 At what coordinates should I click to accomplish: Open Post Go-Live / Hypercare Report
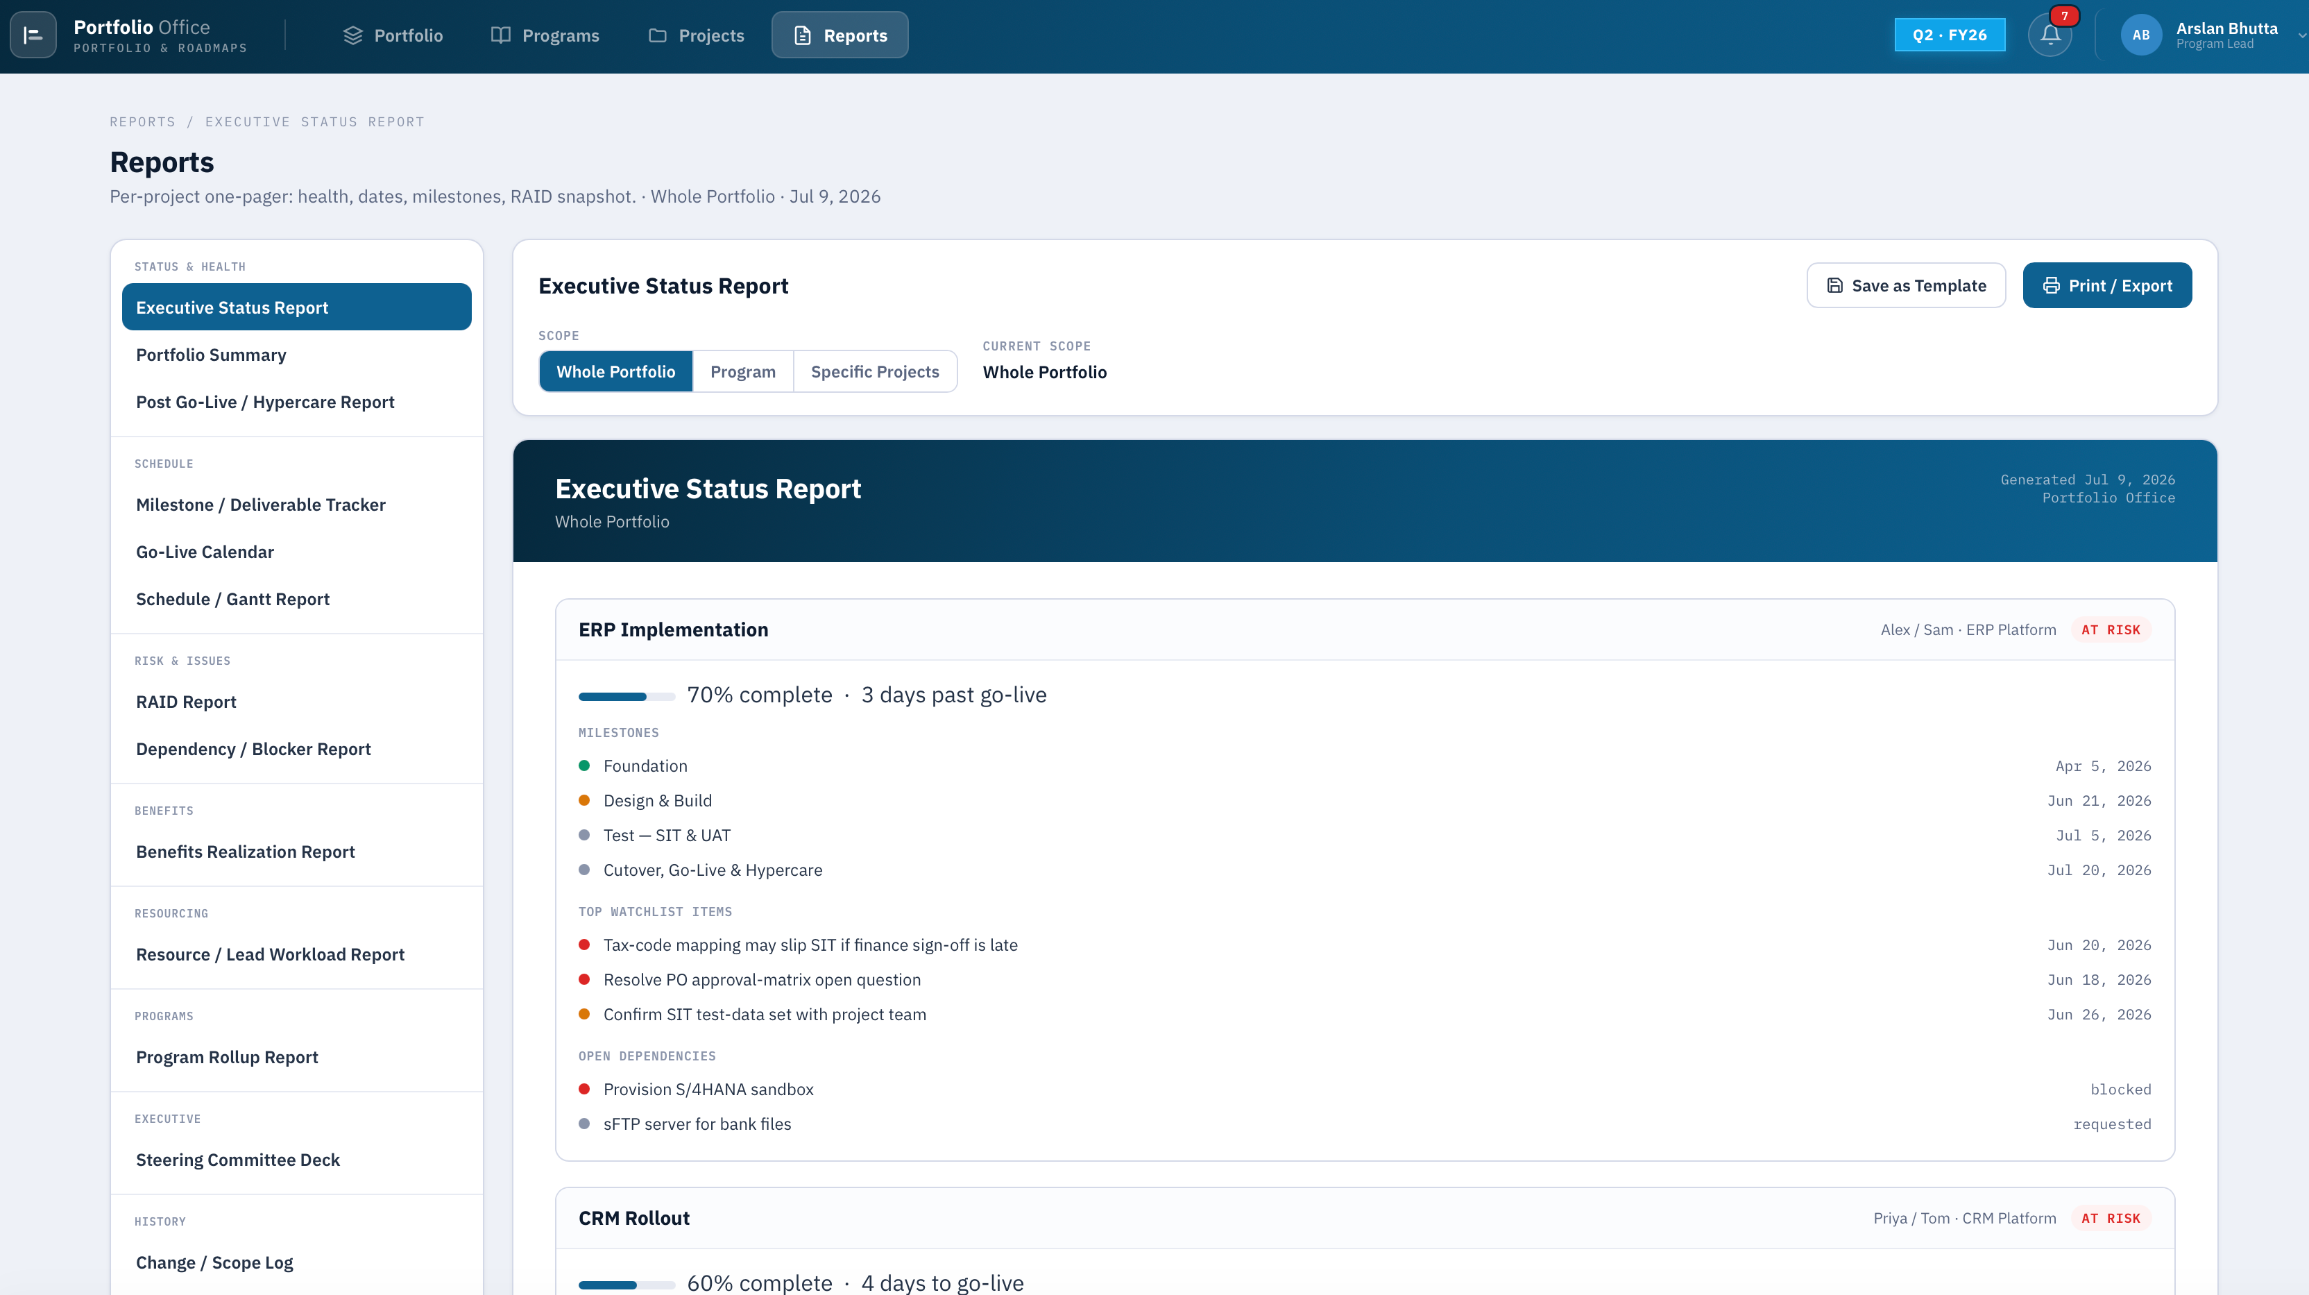pos(297,402)
